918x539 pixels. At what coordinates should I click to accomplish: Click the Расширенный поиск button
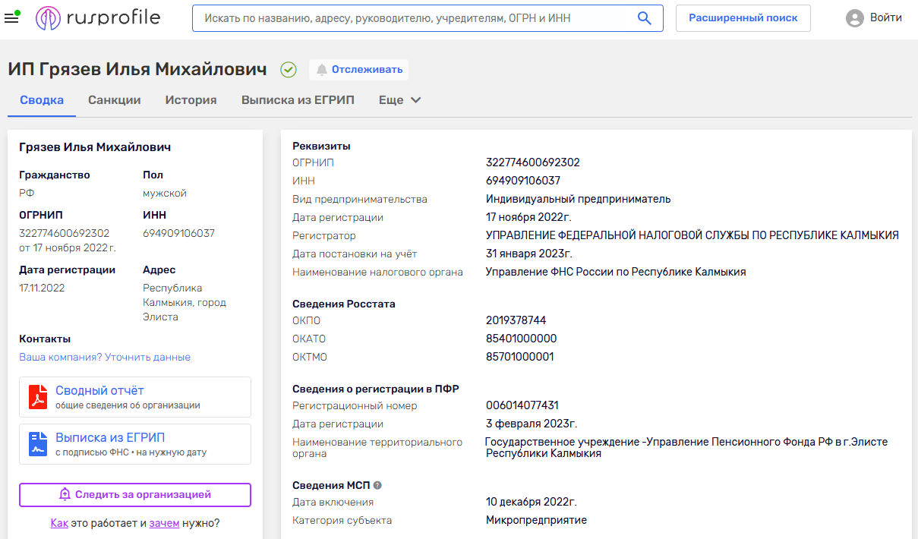click(x=743, y=18)
